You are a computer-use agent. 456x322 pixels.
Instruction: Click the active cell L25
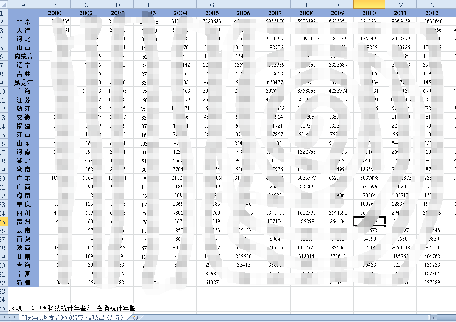click(x=369, y=222)
